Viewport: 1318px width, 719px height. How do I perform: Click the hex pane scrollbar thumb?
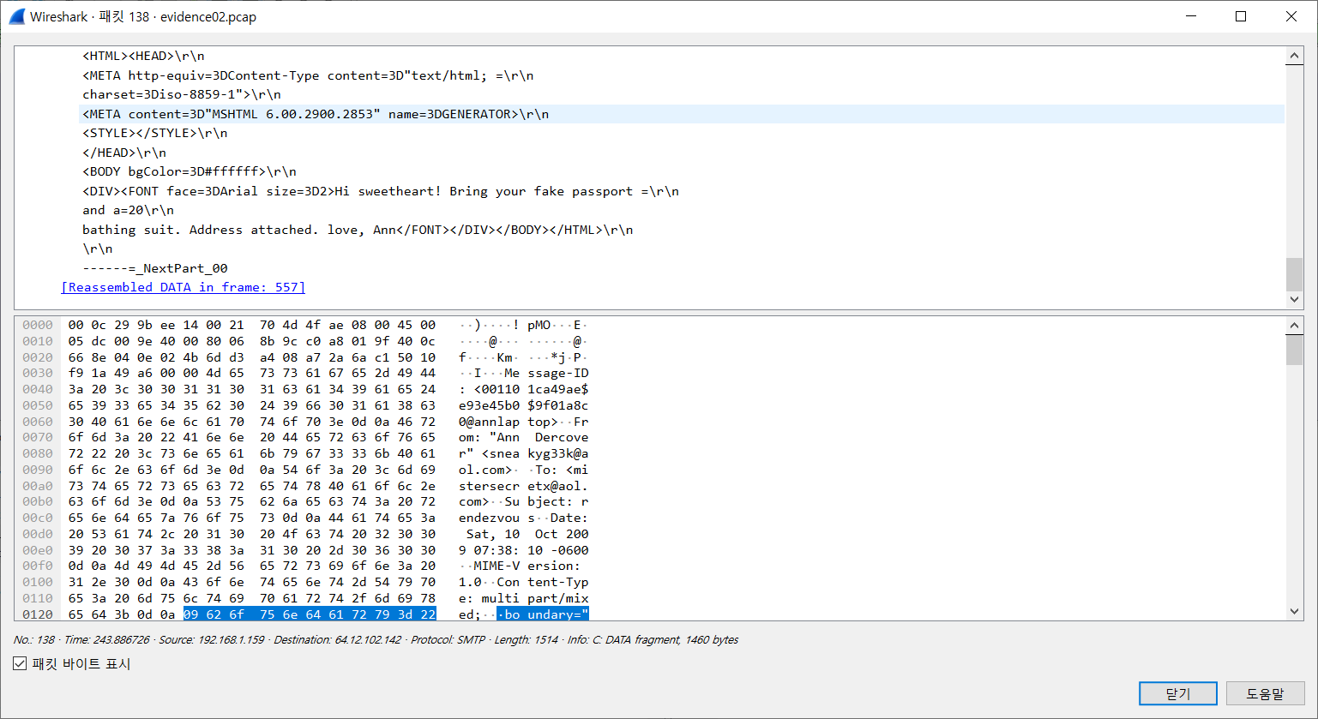[1294, 350]
